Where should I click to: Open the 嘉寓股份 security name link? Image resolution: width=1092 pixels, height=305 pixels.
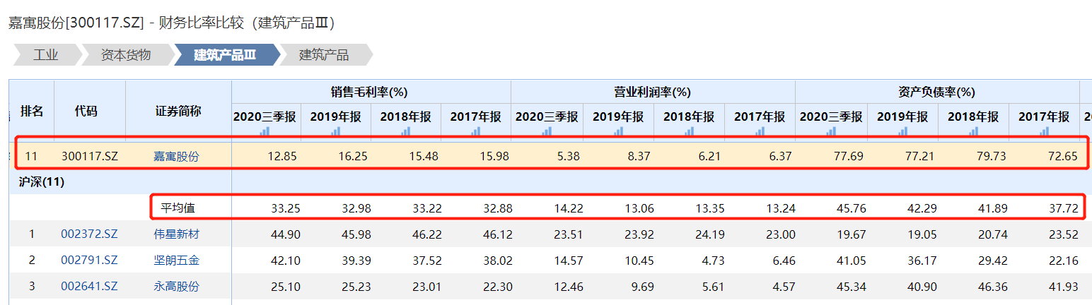pos(177,157)
